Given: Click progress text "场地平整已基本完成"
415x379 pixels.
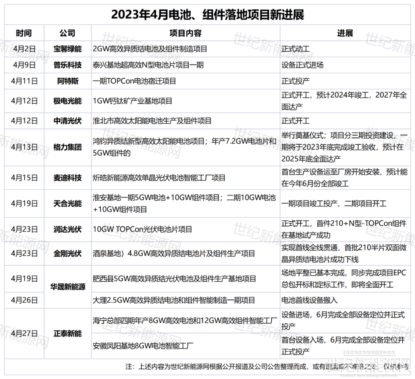Looking at the screenshot, I should tap(313, 273).
